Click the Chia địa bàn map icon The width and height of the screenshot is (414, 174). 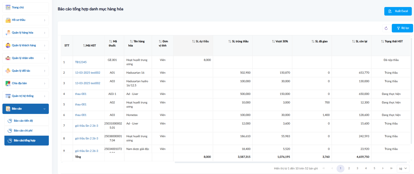coord(8,84)
